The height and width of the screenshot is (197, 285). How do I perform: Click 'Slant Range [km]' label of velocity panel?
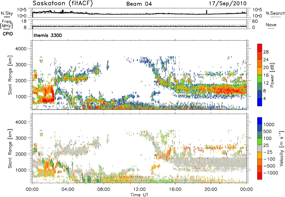(10, 148)
